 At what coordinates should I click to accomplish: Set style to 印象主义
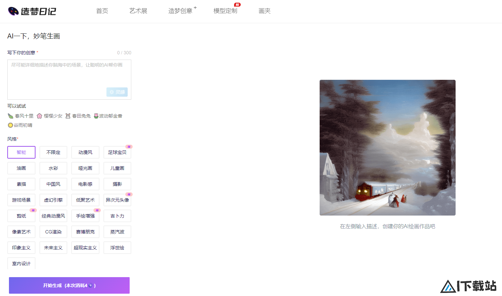point(21,248)
